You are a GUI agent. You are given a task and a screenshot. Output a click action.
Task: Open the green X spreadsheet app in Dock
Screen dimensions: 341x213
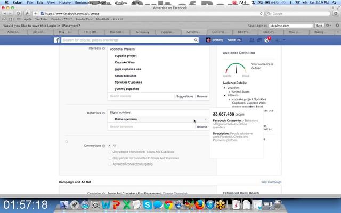pyautogui.click(x=127, y=204)
